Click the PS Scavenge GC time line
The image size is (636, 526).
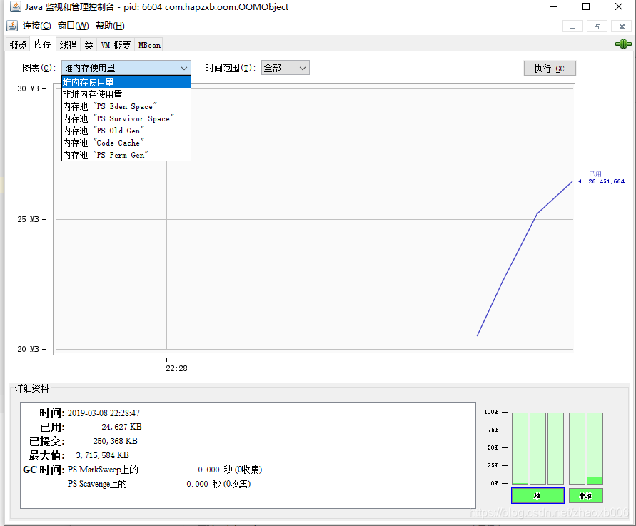159,484
